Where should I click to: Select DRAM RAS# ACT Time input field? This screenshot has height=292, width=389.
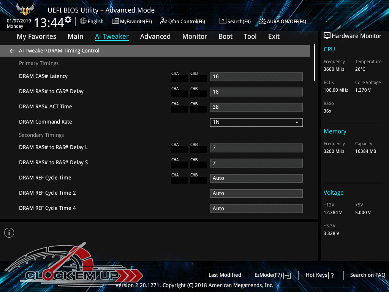pyautogui.click(x=256, y=107)
